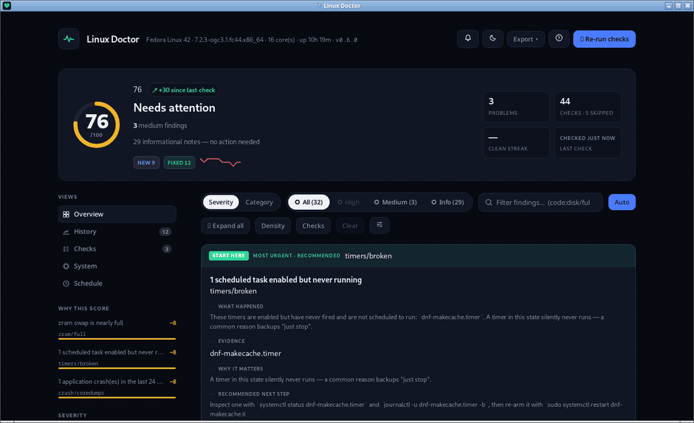
Task: Toggle dark mode moon icon
Action: (x=492, y=38)
